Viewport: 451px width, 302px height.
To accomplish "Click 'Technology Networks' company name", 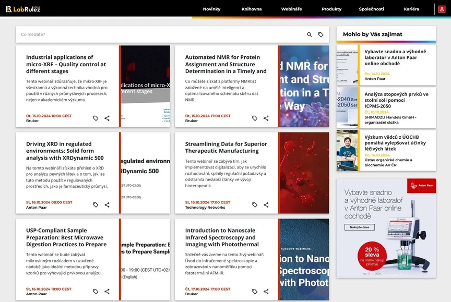I will [x=205, y=208].
